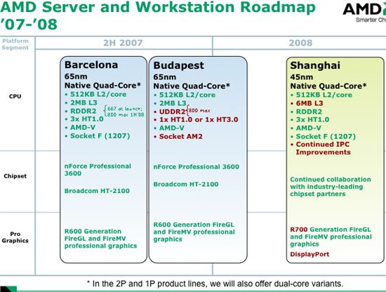This screenshot has height=292, width=386.
Task: Click Broadcom HT-2100 under Barcelona
Action: click(97, 191)
